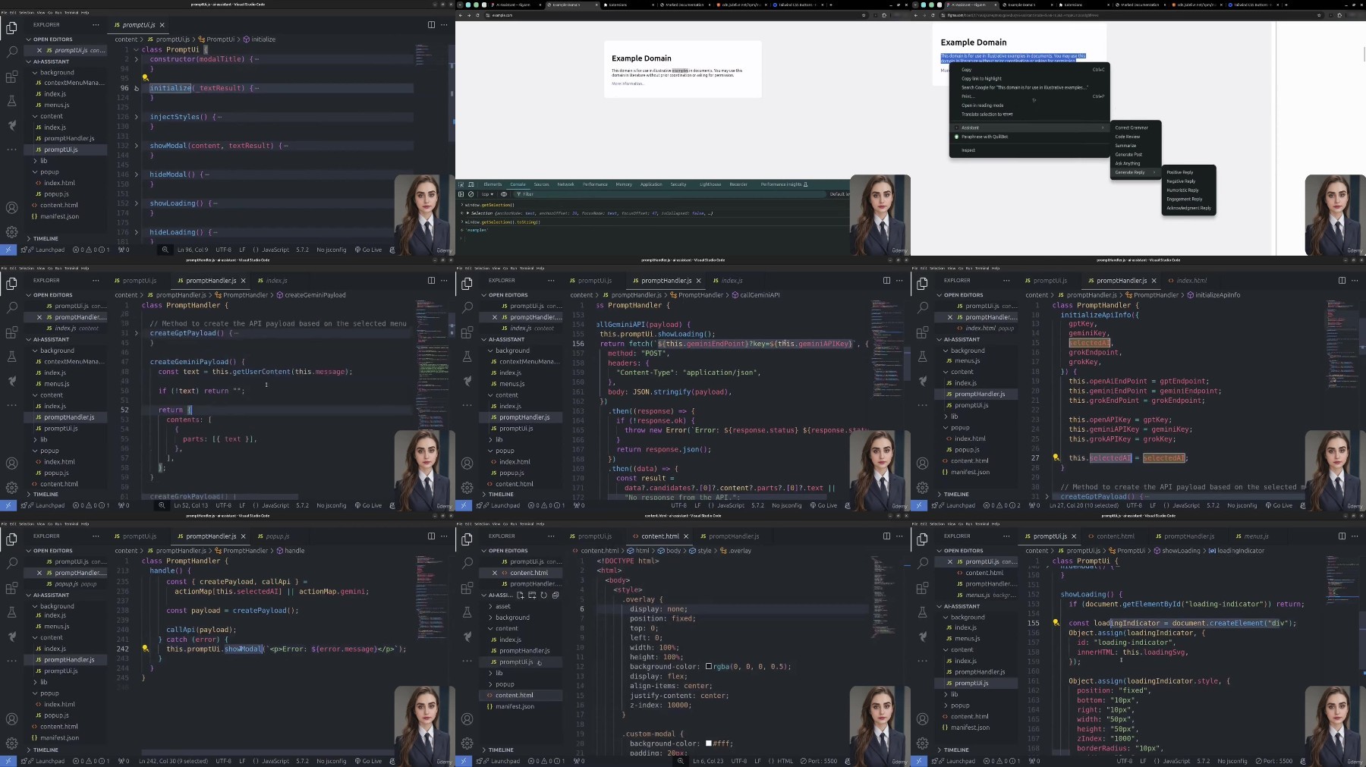Switch to the Network tab in DevTools
1366x767 pixels.
565,184
